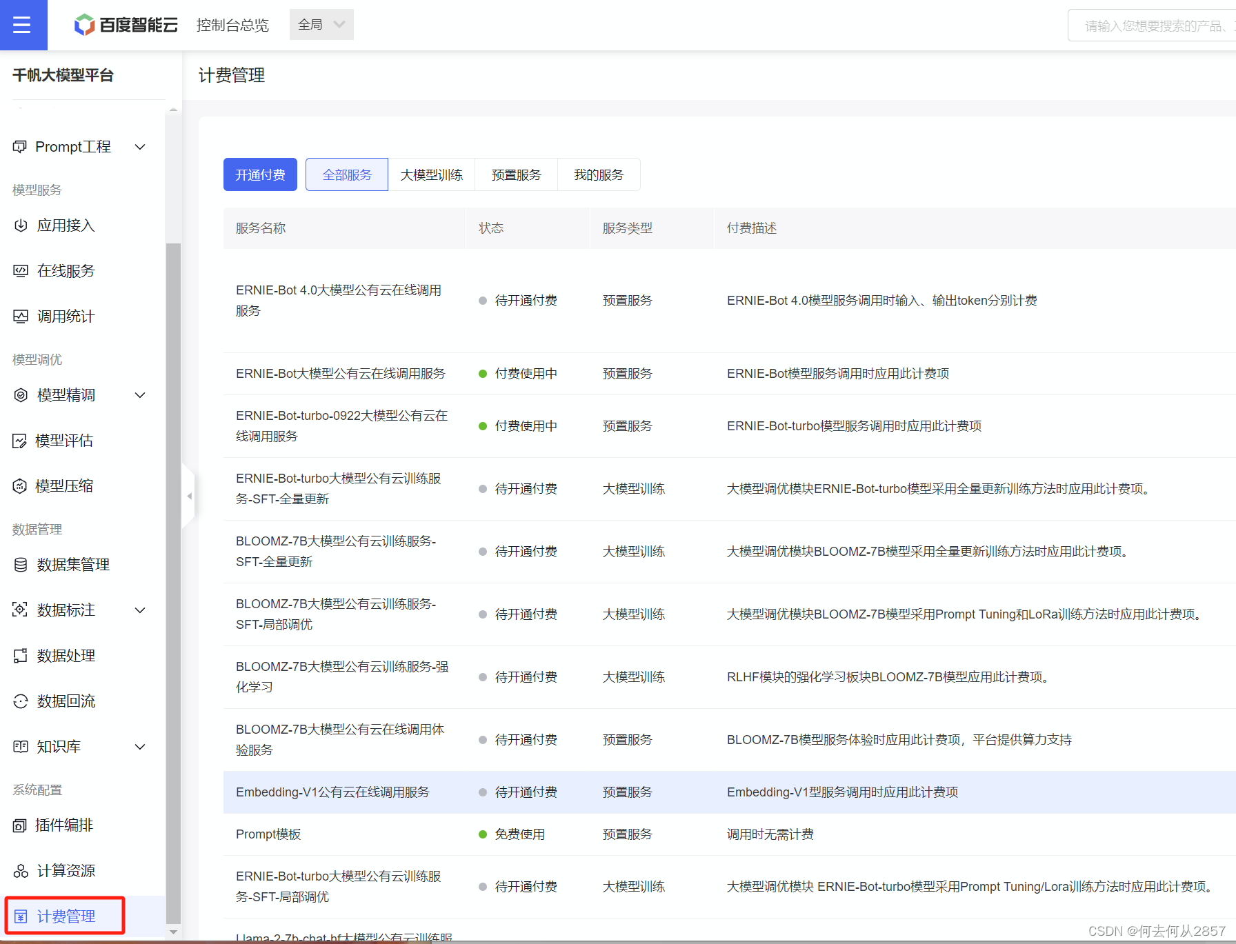
Task: Open 计算资源 in the sidebar
Action: click(66, 871)
